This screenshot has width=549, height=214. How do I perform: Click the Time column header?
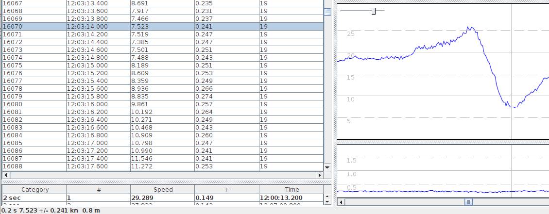click(292, 190)
